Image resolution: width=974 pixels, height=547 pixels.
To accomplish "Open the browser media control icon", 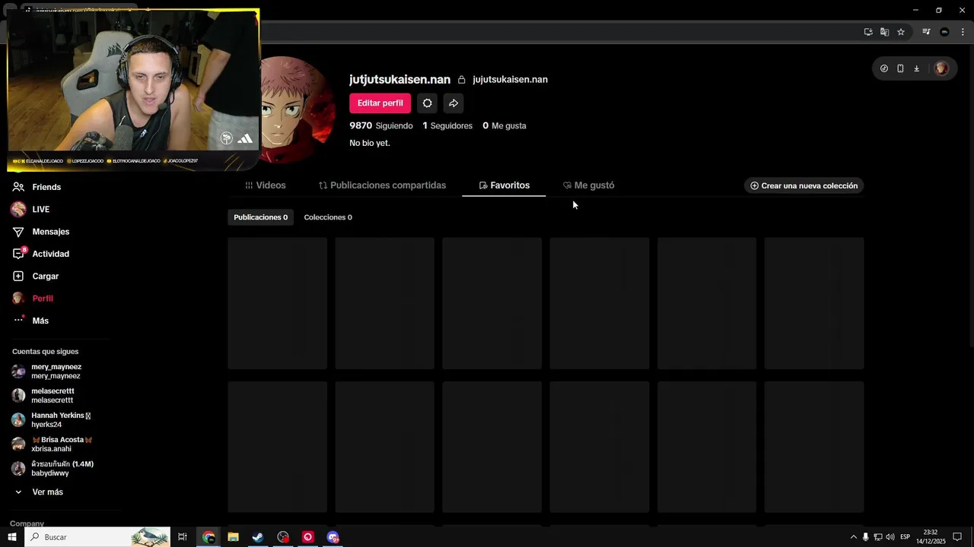I will (x=926, y=32).
